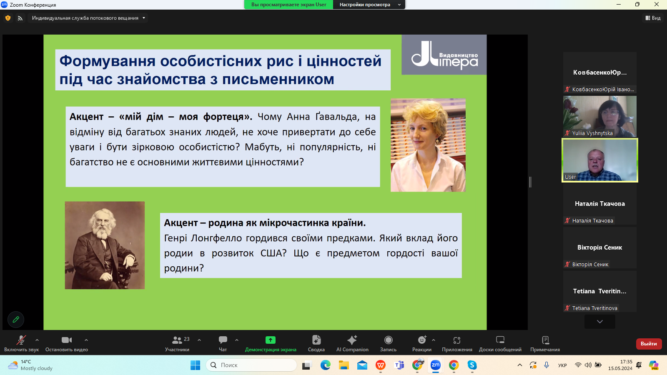Toggle meeting recording with Запись
The image size is (667, 375).
click(388, 343)
